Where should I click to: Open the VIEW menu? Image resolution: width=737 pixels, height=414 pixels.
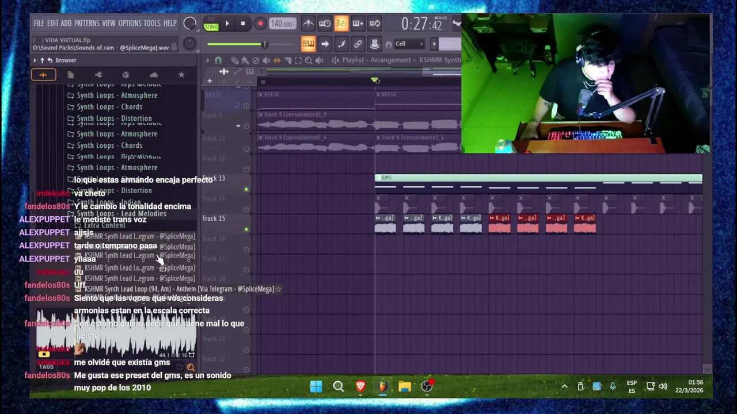[109, 24]
